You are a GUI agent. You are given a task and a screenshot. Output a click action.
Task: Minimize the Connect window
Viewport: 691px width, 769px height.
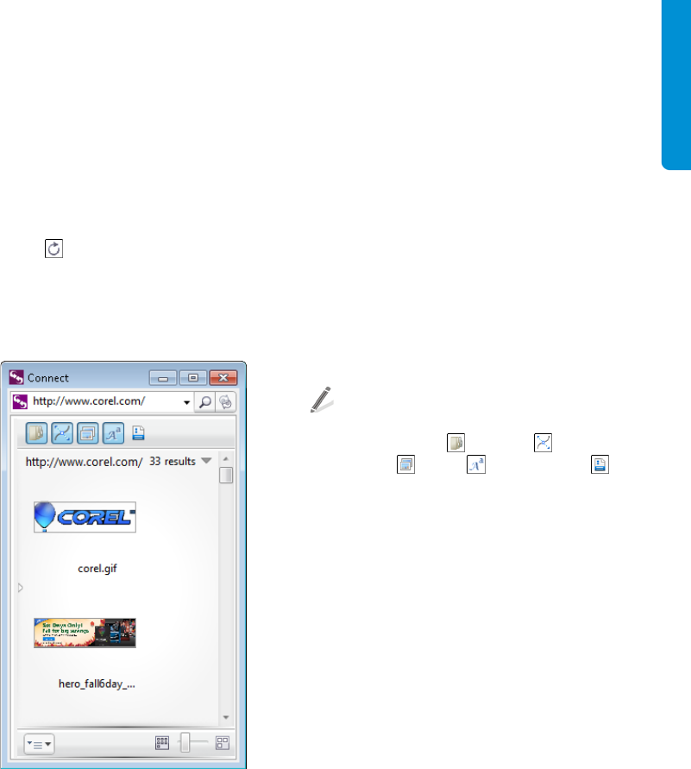pos(163,378)
